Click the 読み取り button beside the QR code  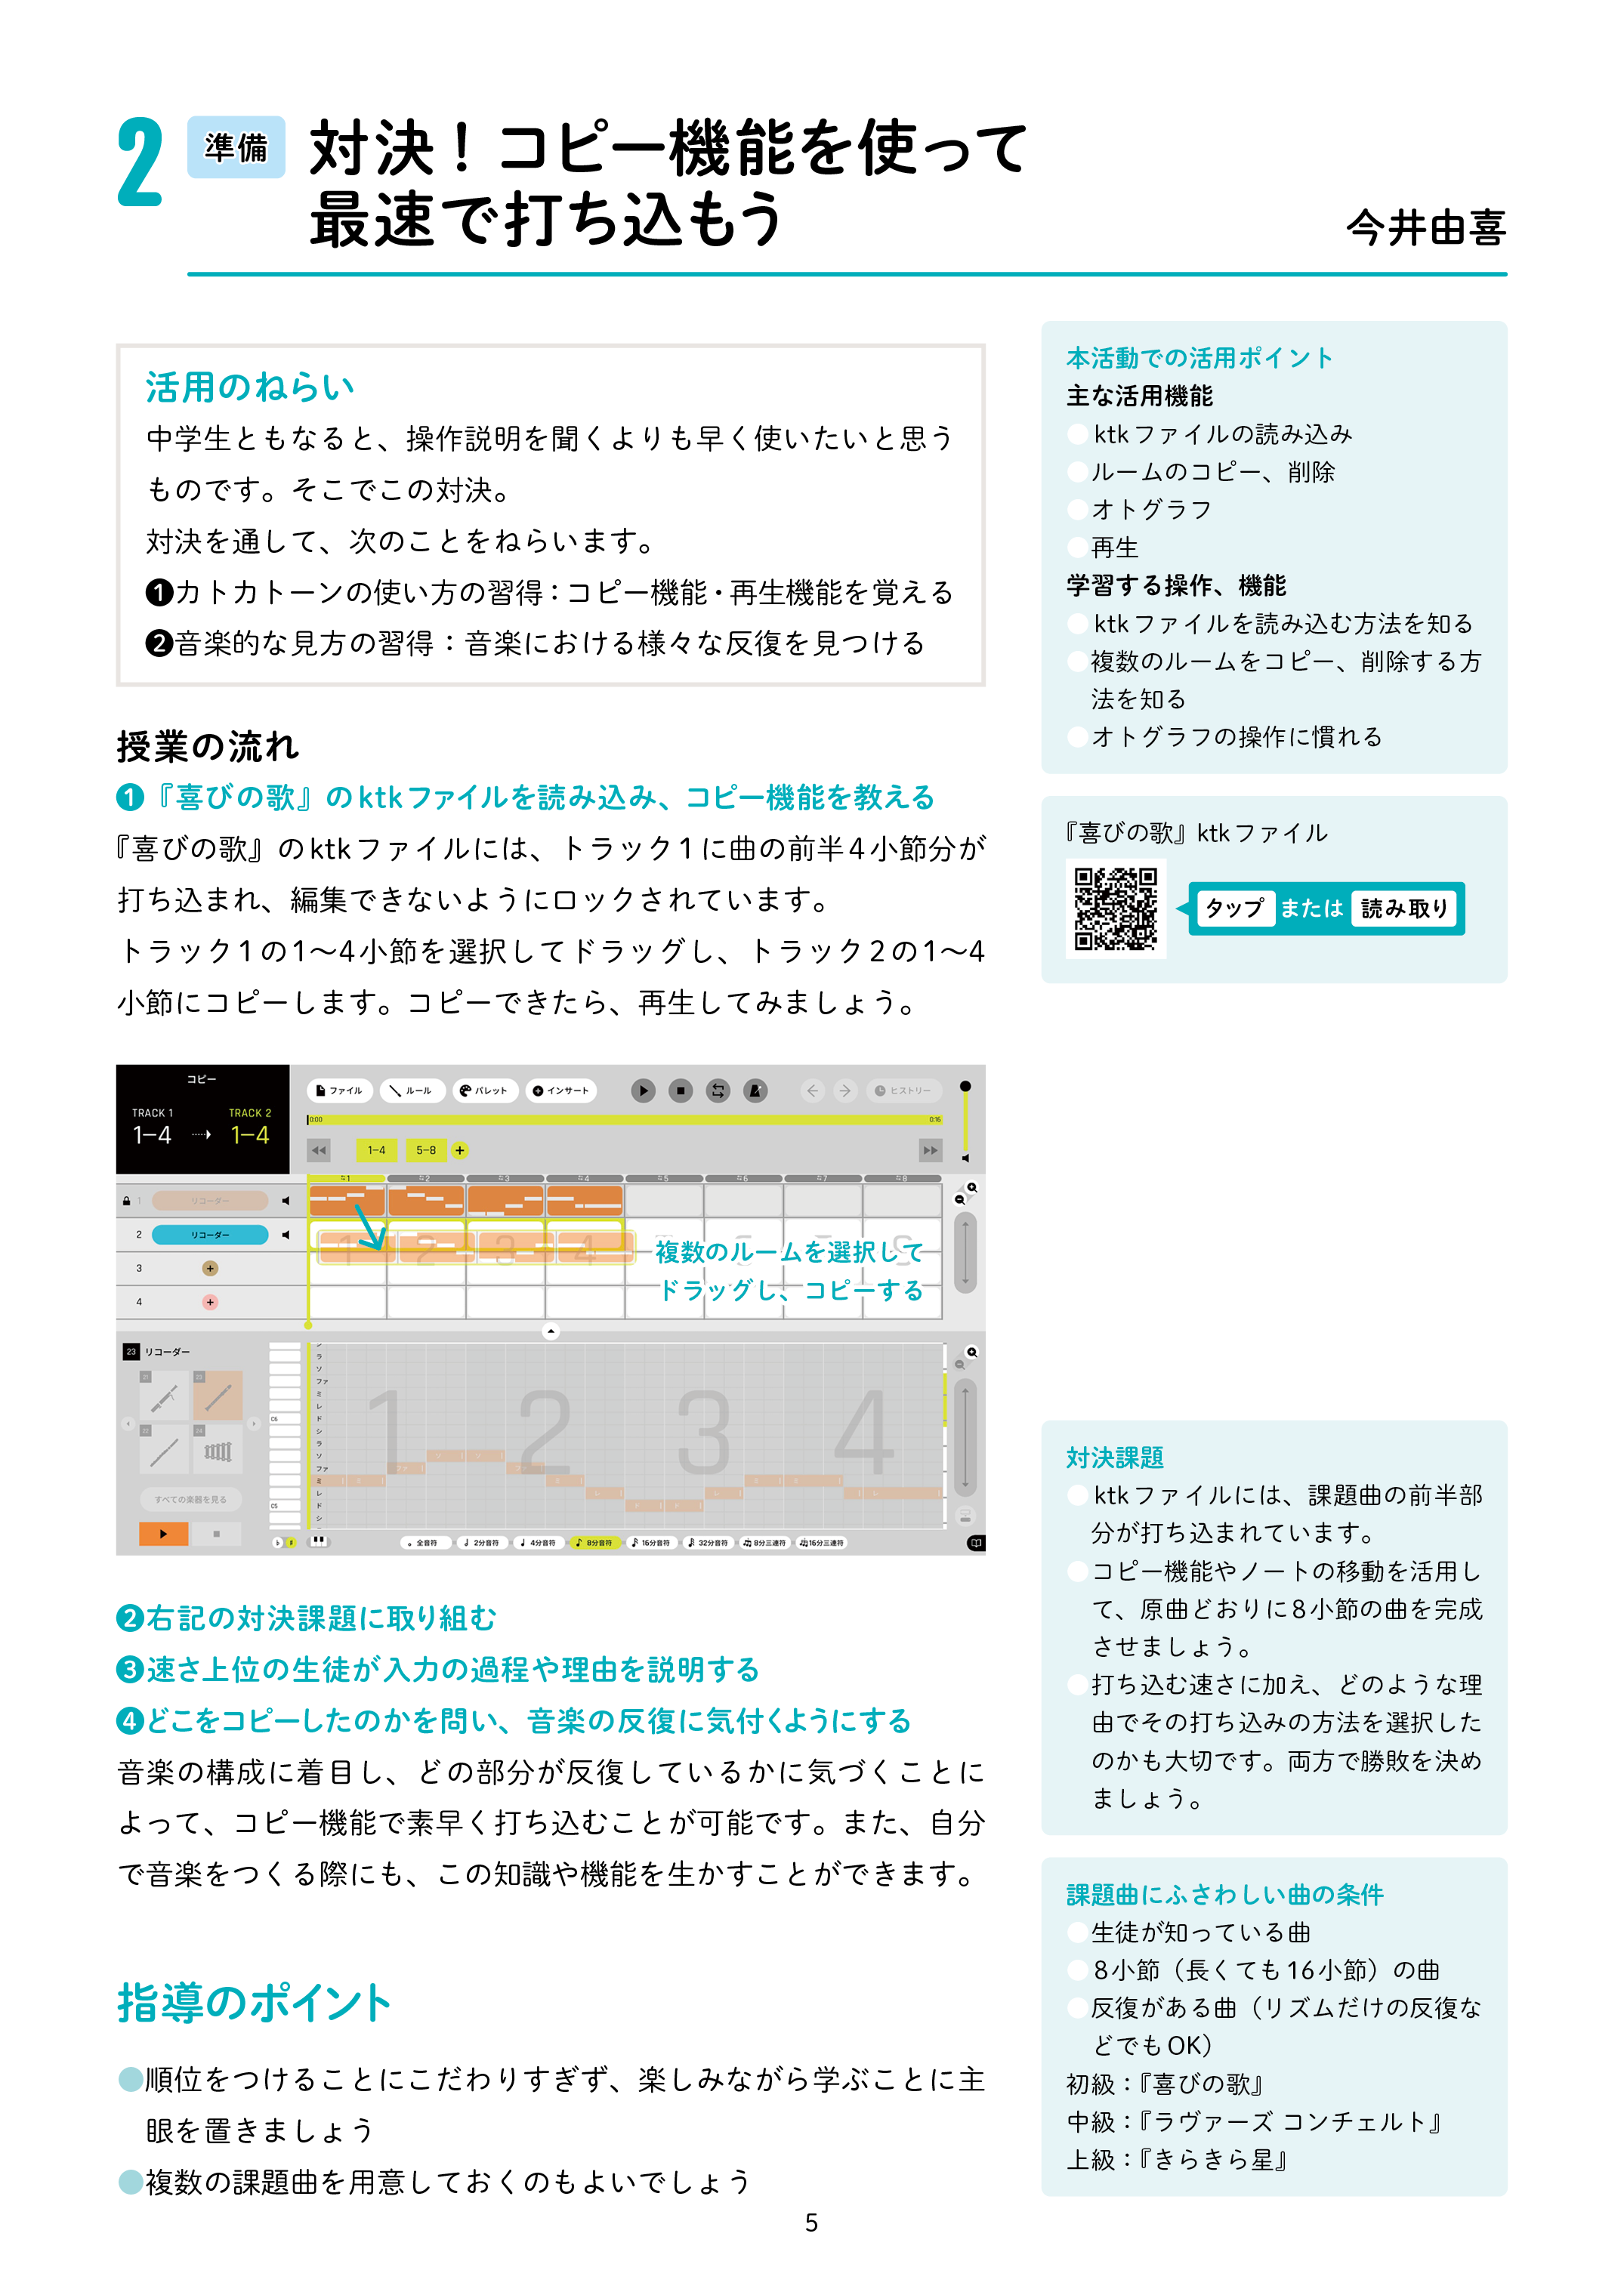(x=1404, y=908)
